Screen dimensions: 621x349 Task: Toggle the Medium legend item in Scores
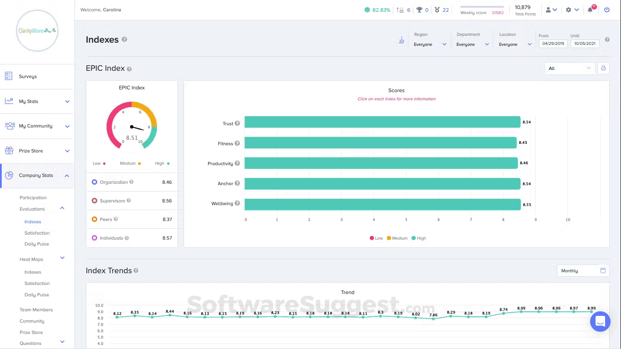click(397, 238)
